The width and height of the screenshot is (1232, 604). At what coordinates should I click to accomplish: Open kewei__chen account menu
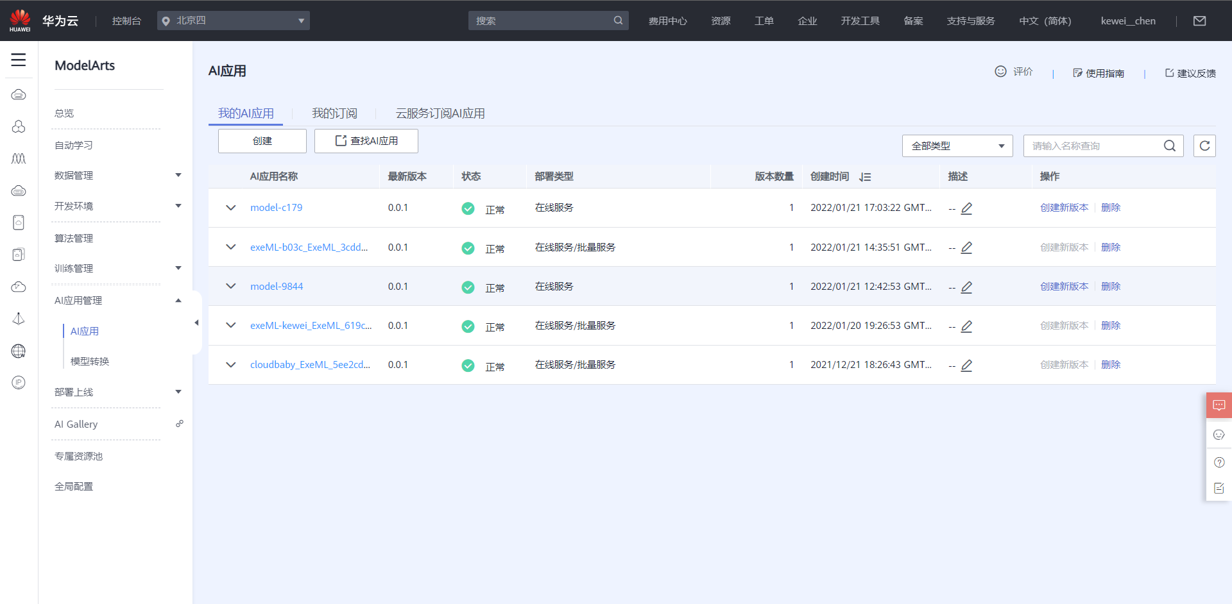pos(1128,21)
